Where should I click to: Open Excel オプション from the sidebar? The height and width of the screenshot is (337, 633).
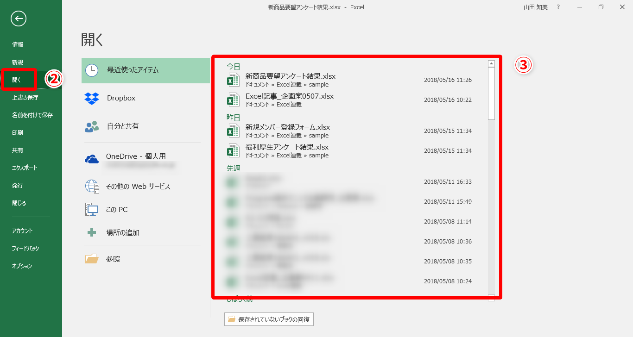click(x=22, y=266)
